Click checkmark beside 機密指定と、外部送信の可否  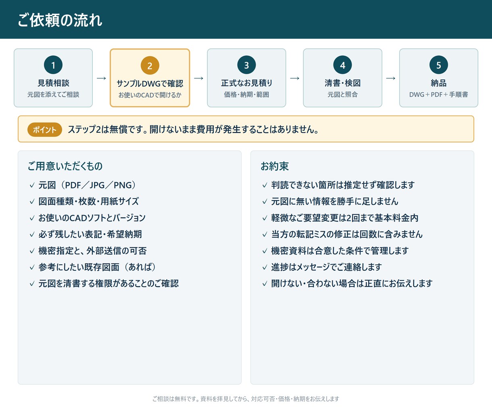click(32, 251)
